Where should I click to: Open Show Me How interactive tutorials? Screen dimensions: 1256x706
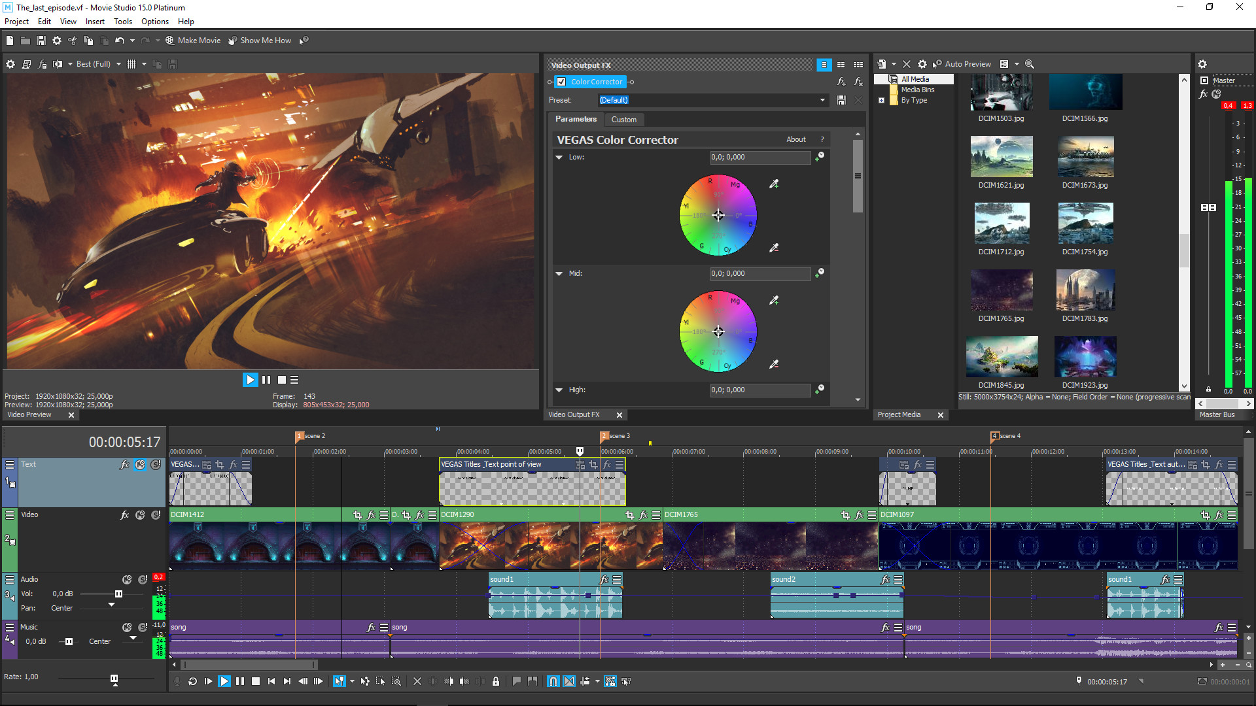(260, 40)
